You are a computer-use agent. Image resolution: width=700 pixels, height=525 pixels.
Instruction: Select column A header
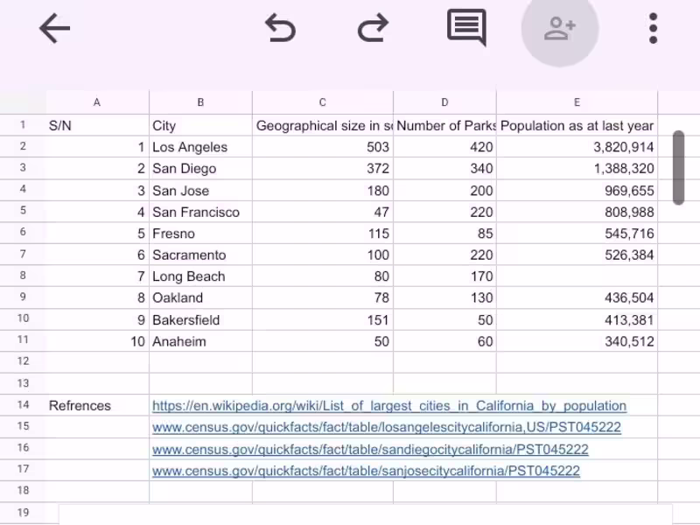click(x=97, y=102)
